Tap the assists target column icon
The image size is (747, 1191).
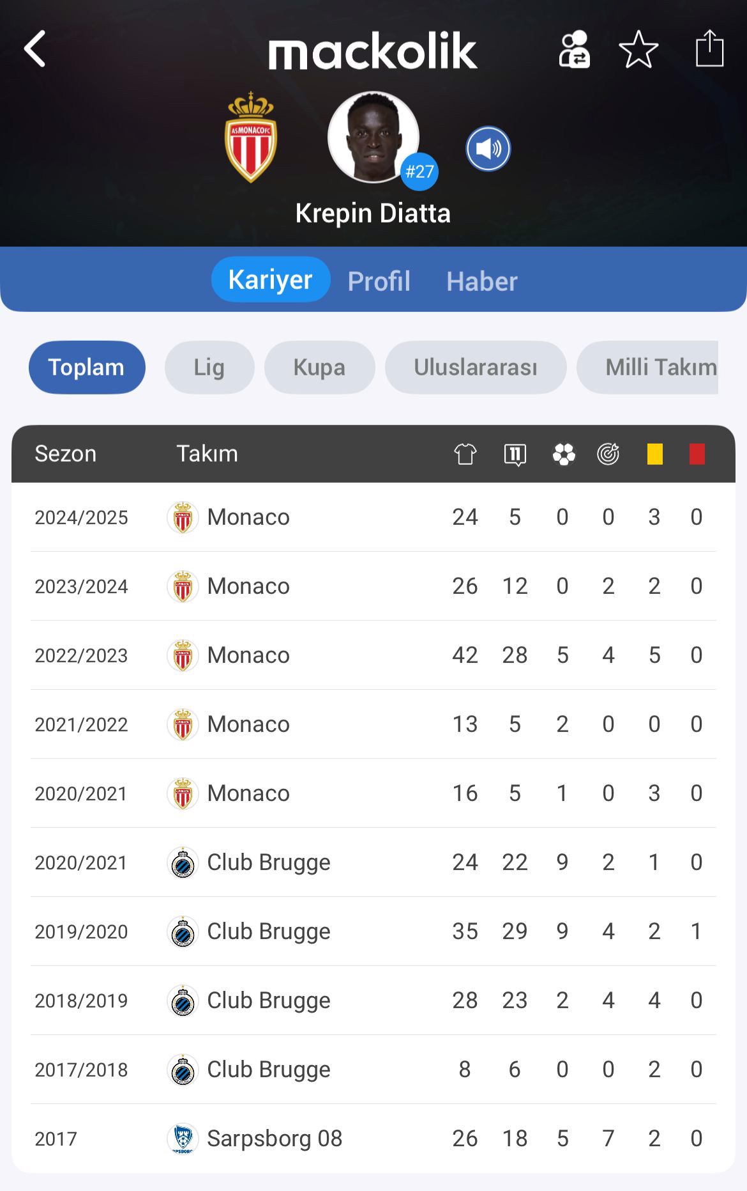click(x=608, y=454)
